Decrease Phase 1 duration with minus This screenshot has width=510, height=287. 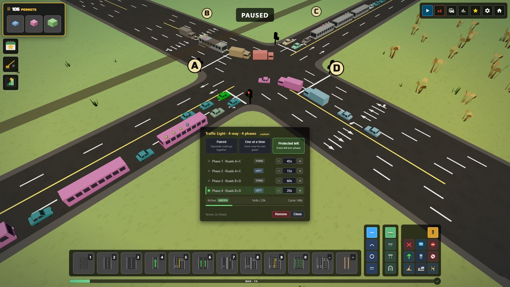coord(279,161)
